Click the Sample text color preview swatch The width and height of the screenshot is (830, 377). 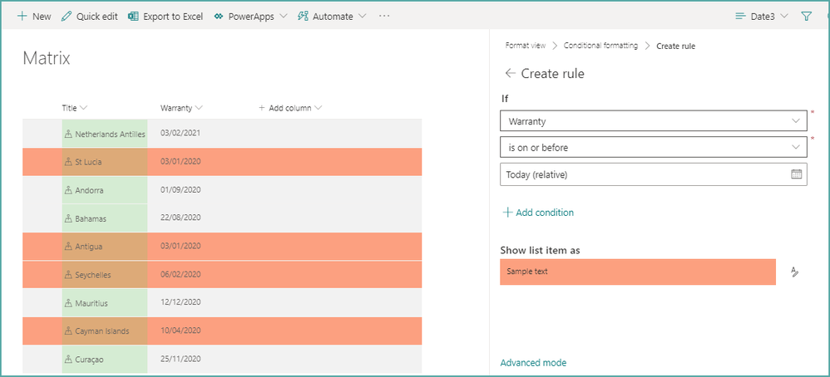coord(637,272)
